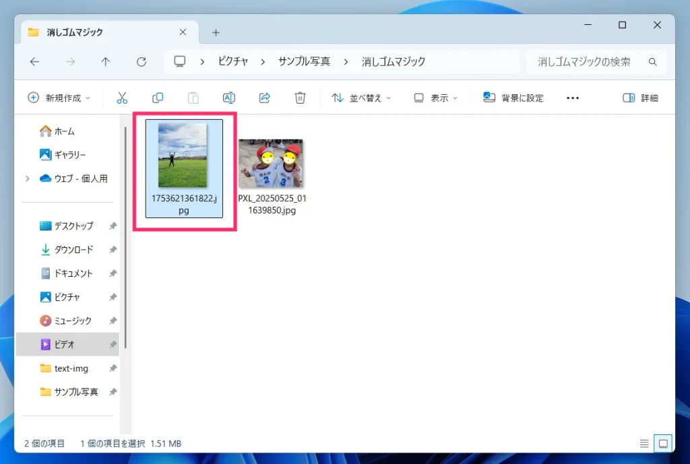This screenshot has height=464, width=690.
Task: Click status text 2 個の項目
Action: coord(44,443)
